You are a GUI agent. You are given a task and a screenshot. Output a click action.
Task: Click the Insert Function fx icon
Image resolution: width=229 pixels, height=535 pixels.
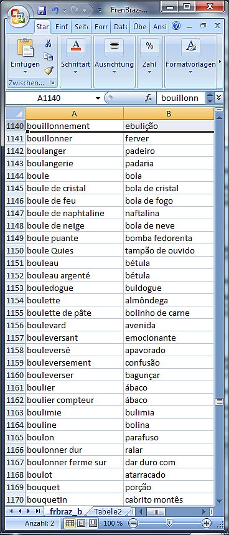pos(149,98)
